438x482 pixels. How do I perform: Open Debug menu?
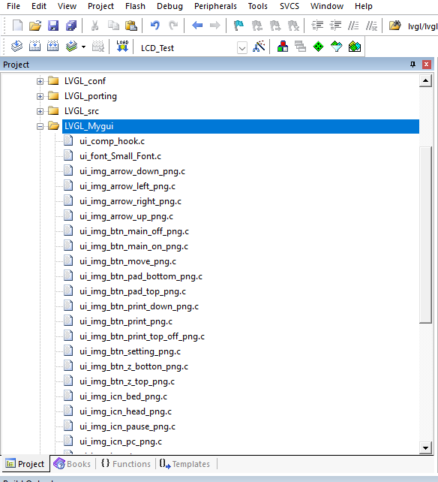click(x=169, y=6)
